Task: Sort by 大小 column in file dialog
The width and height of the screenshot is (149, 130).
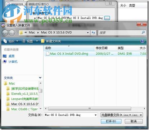Action: click(x=143, y=48)
